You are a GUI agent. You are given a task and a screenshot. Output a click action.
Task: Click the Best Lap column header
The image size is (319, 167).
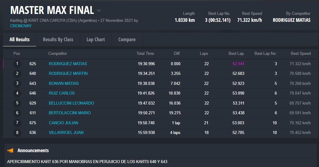(236, 53)
